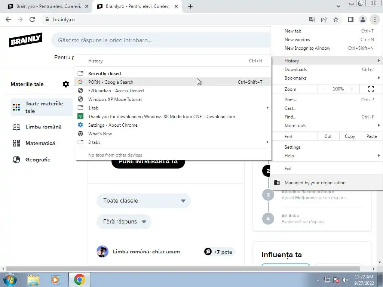Expand the More tools submenu
The width and height of the screenshot is (383, 287).
click(326, 126)
